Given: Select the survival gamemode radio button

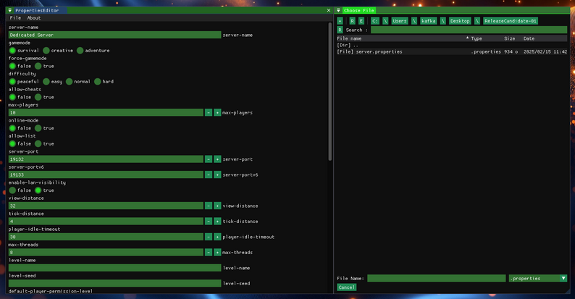Looking at the screenshot, I should coord(12,51).
